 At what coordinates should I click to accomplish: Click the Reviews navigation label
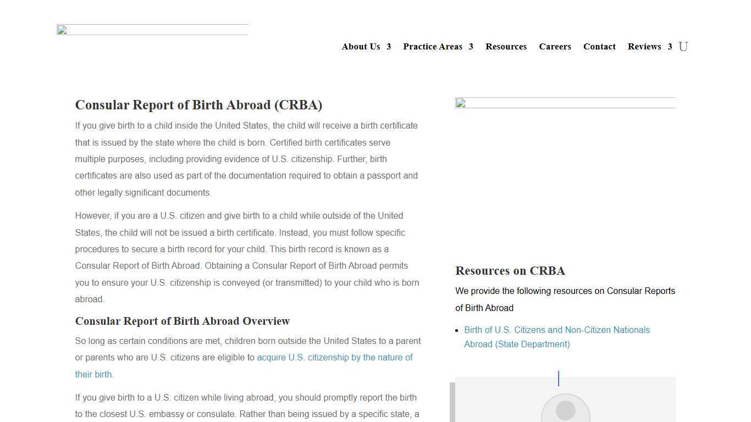tap(644, 47)
